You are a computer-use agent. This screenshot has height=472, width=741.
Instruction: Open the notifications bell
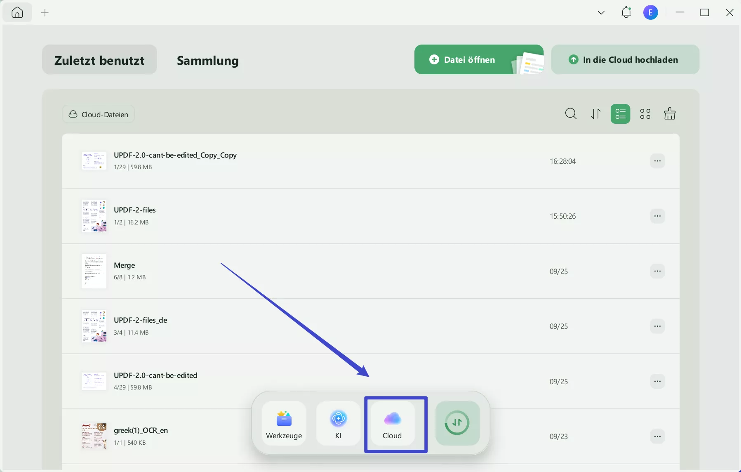[x=626, y=12]
